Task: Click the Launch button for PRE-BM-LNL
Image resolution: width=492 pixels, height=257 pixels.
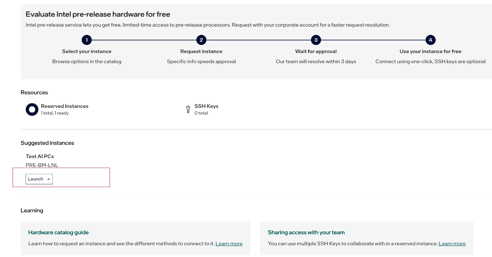Action: pos(39,179)
